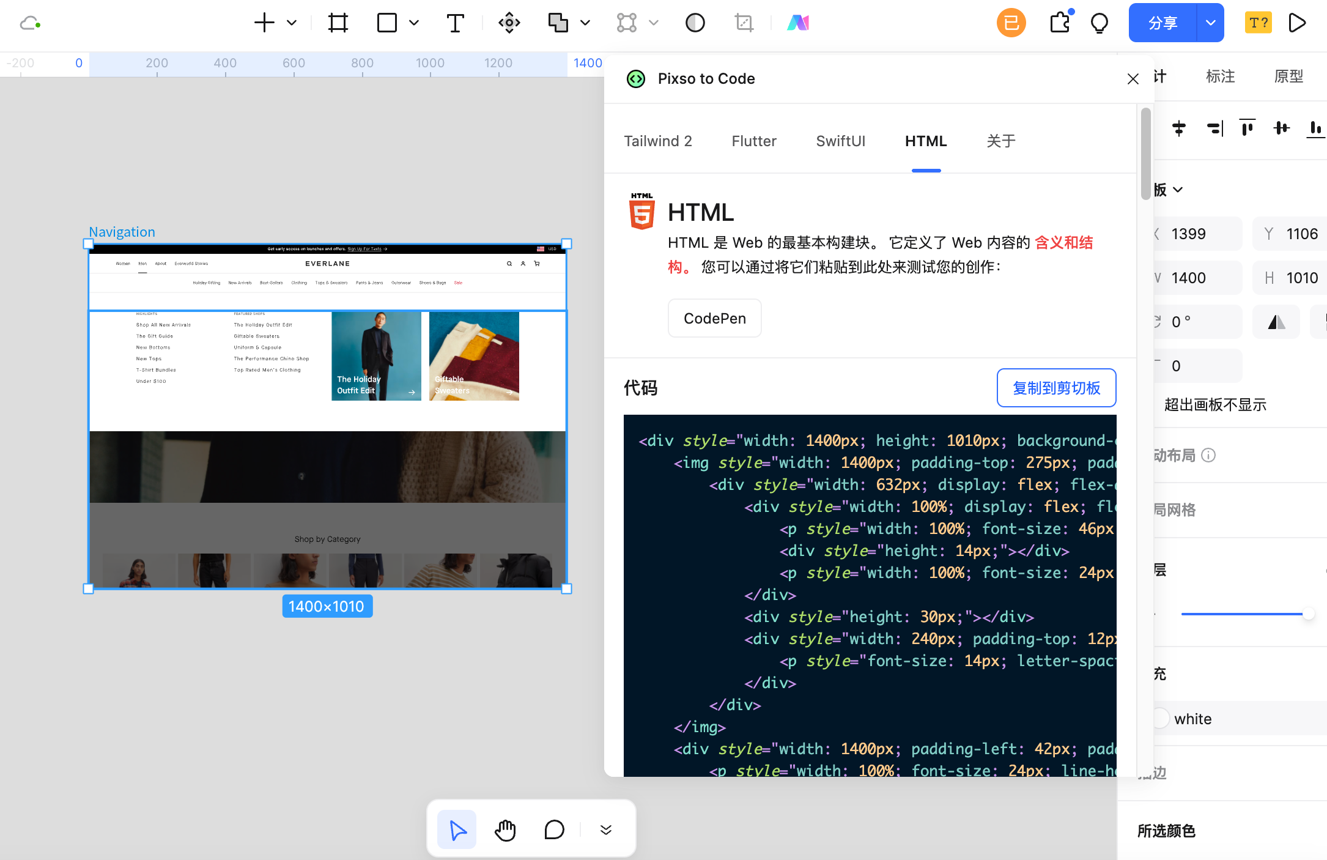
Task: Click the 1400×1010 size badge
Action: point(327,606)
